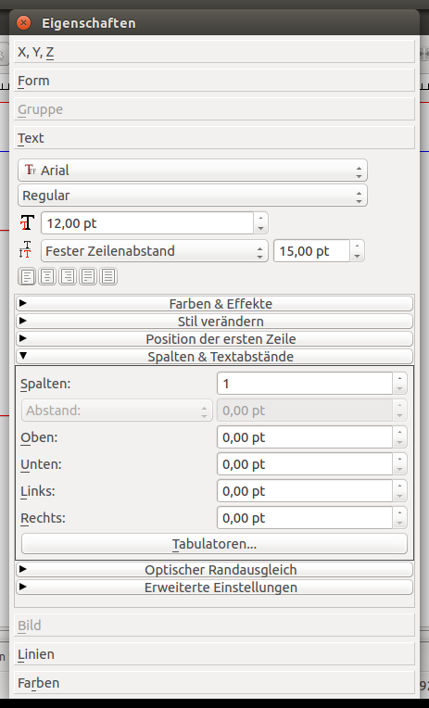Expand the Optischer Randausgleich section
The image size is (429, 708).
coord(215,569)
